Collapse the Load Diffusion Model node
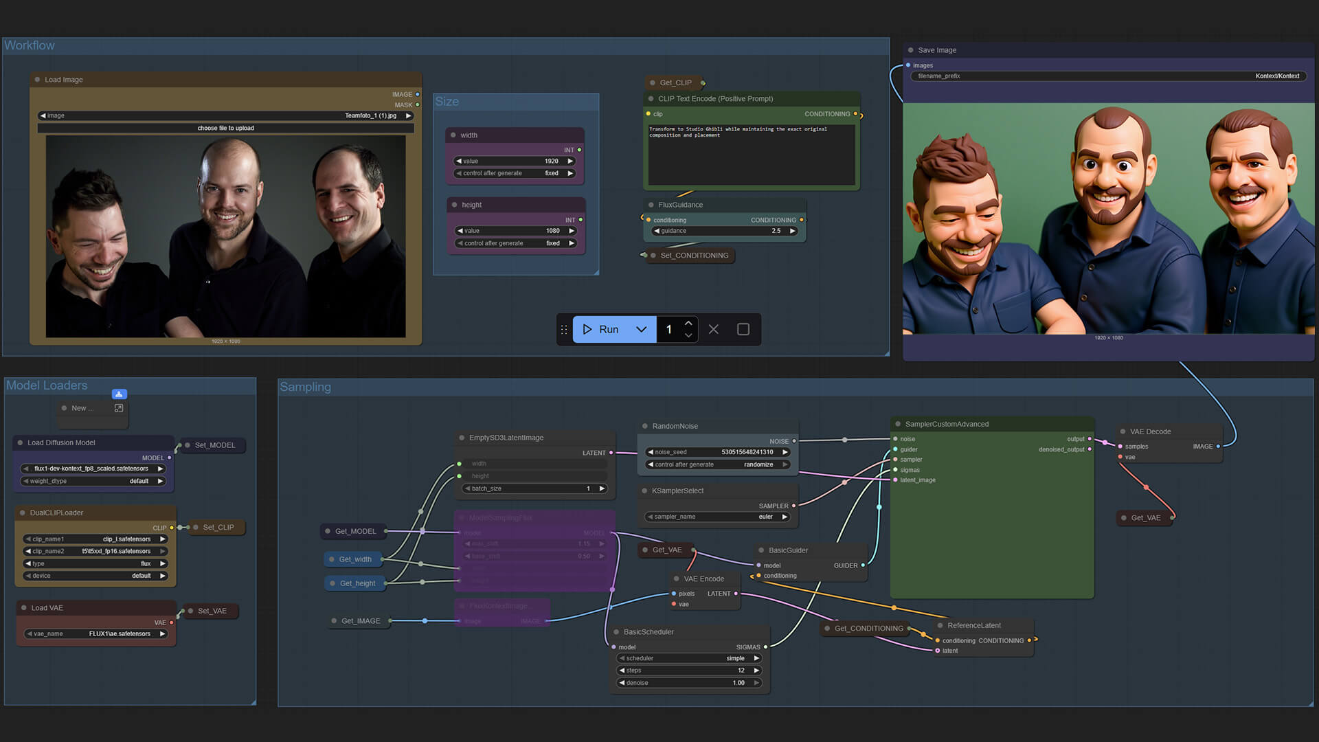 click(x=20, y=442)
